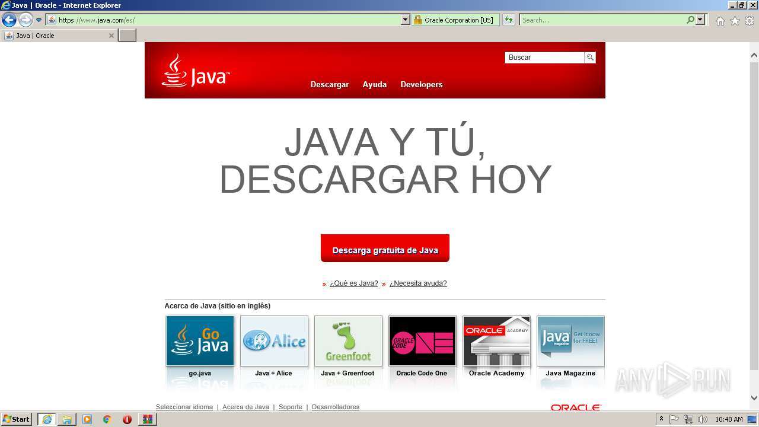
Task: Click 'Descarga gratuita de Java' button
Action: coord(385,248)
